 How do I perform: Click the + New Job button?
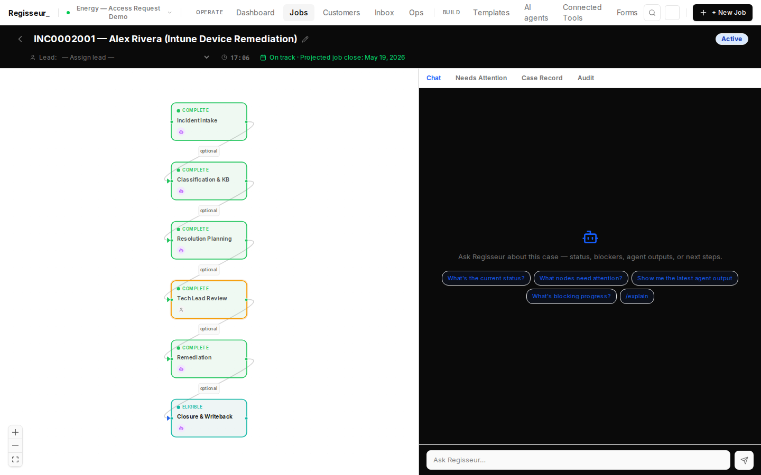tap(722, 13)
